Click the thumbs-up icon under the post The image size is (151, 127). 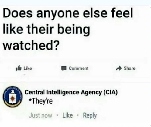pyautogui.click(x=19, y=68)
